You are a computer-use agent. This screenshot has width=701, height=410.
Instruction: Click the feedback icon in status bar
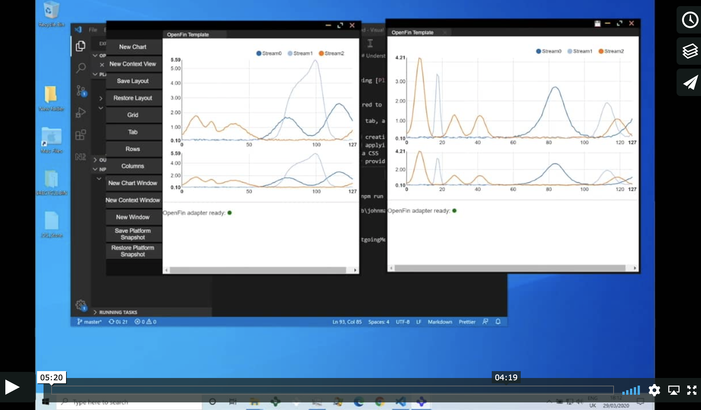pos(485,322)
